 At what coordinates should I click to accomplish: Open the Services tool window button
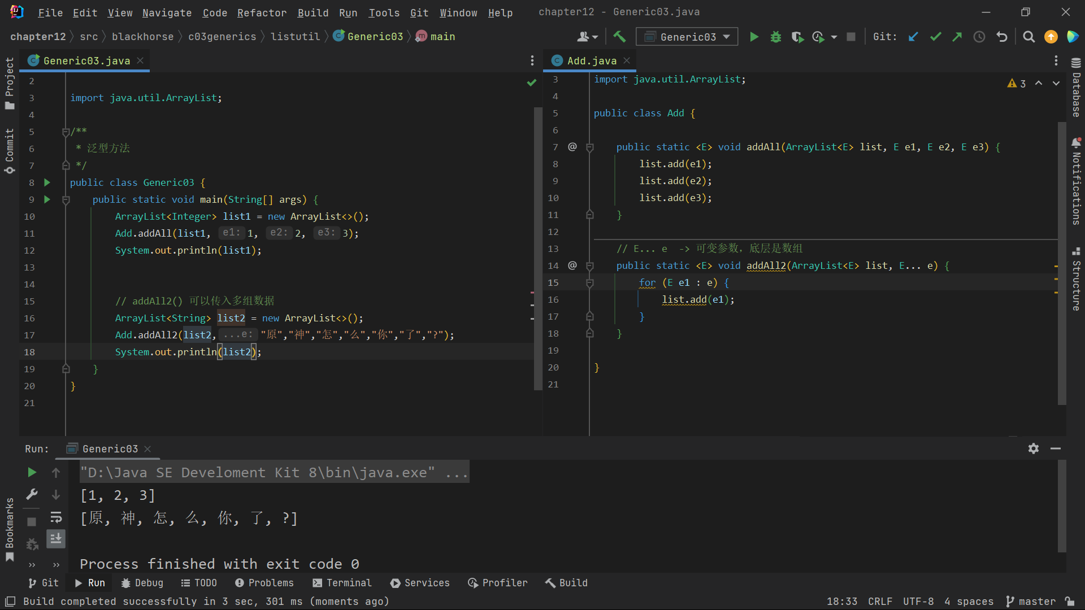click(x=420, y=583)
